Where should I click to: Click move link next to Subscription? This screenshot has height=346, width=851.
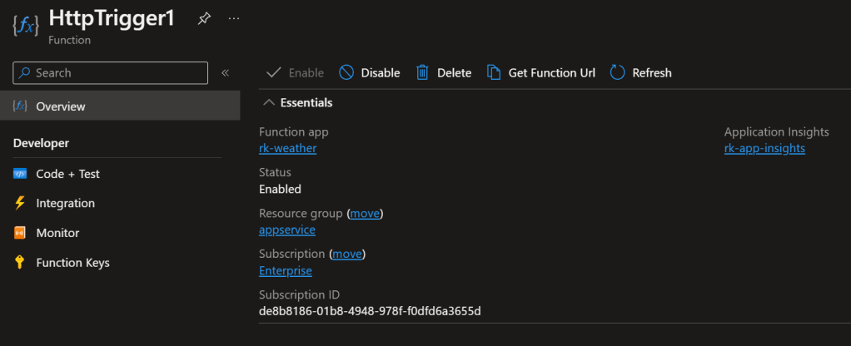pos(347,254)
